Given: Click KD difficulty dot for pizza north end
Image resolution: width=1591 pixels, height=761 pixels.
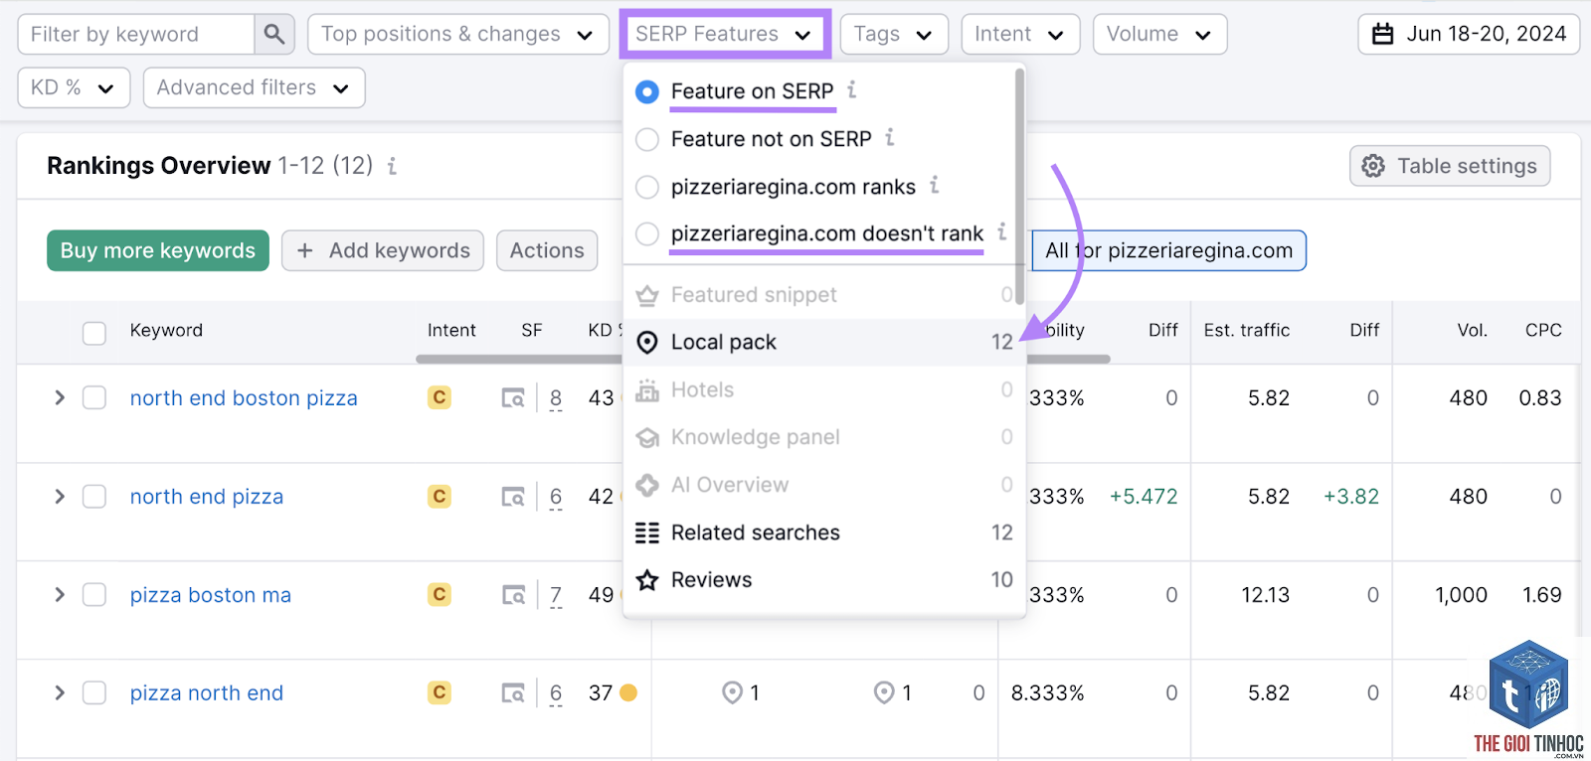Looking at the screenshot, I should [x=628, y=692].
